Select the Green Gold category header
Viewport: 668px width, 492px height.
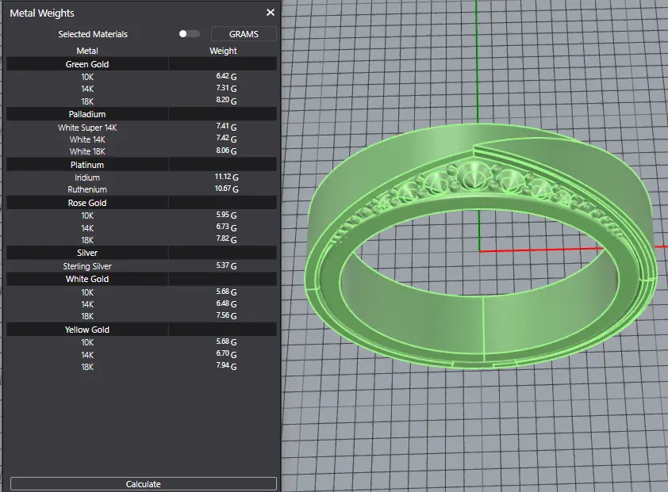87,64
